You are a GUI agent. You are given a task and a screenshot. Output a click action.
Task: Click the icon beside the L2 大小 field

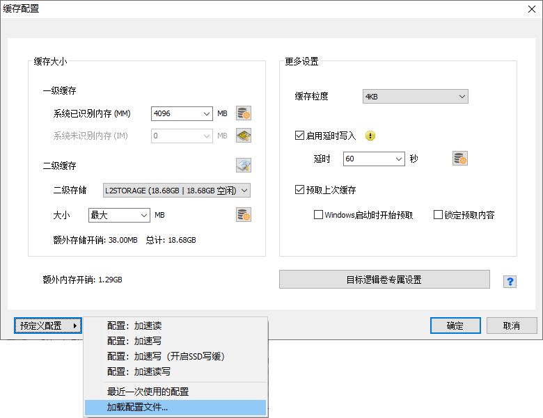(x=244, y=215)
